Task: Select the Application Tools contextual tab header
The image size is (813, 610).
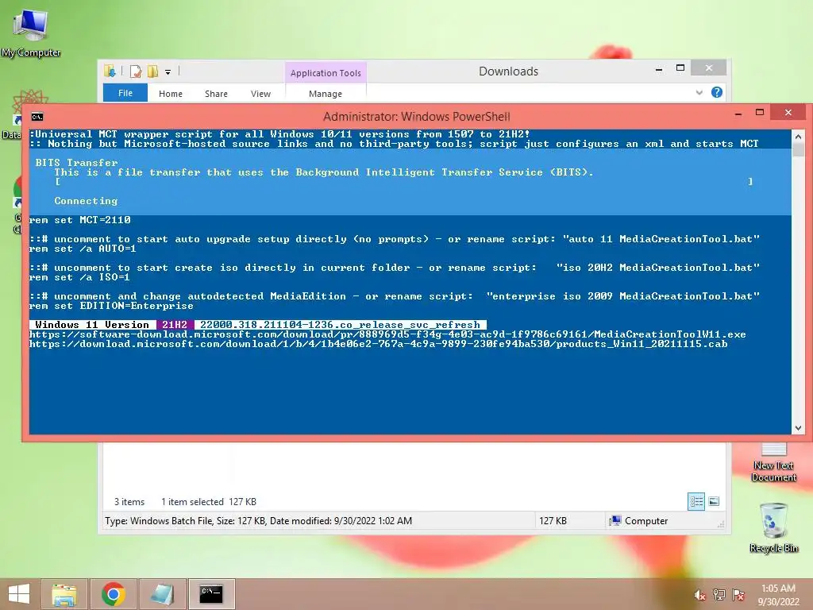Action: (326, 73)
